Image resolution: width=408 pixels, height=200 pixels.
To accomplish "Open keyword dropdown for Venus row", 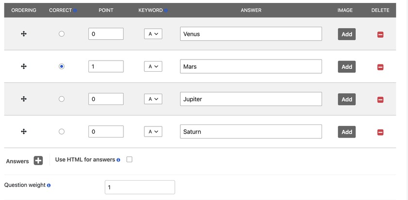I will click(x=153, y=34).
